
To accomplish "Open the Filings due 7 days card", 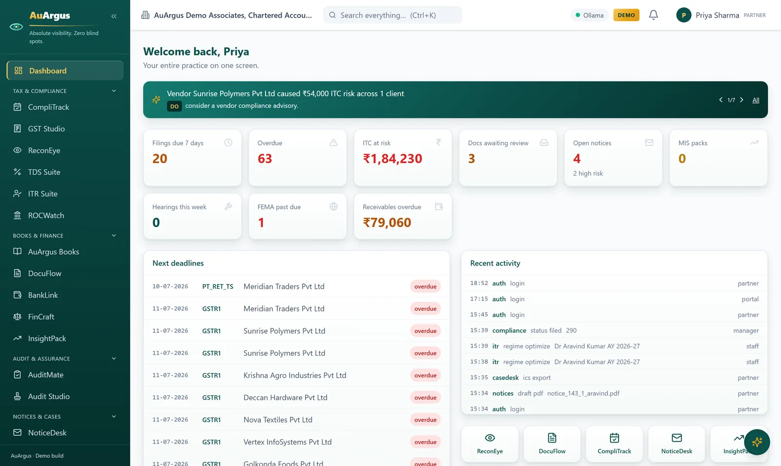I will (x=192, y=158).
